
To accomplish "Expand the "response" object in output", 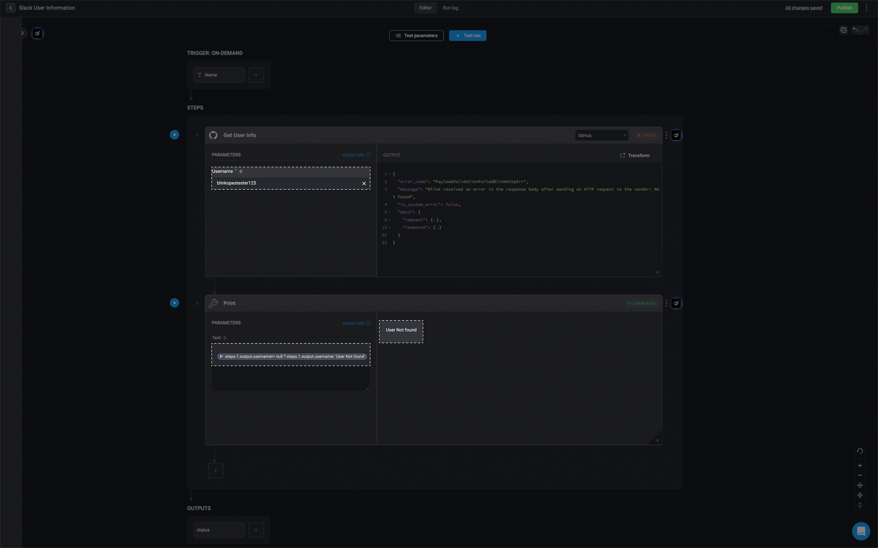I will click(390, 228).
